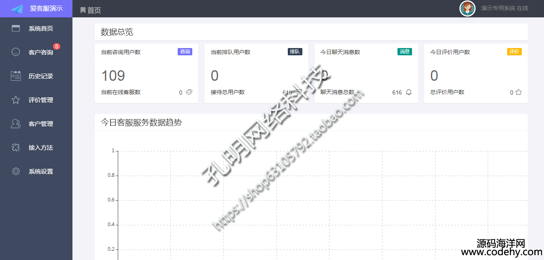Click the 接入方法 link icon
The height and width of the screenshot is (260, 544).
(x=16, y=147)
